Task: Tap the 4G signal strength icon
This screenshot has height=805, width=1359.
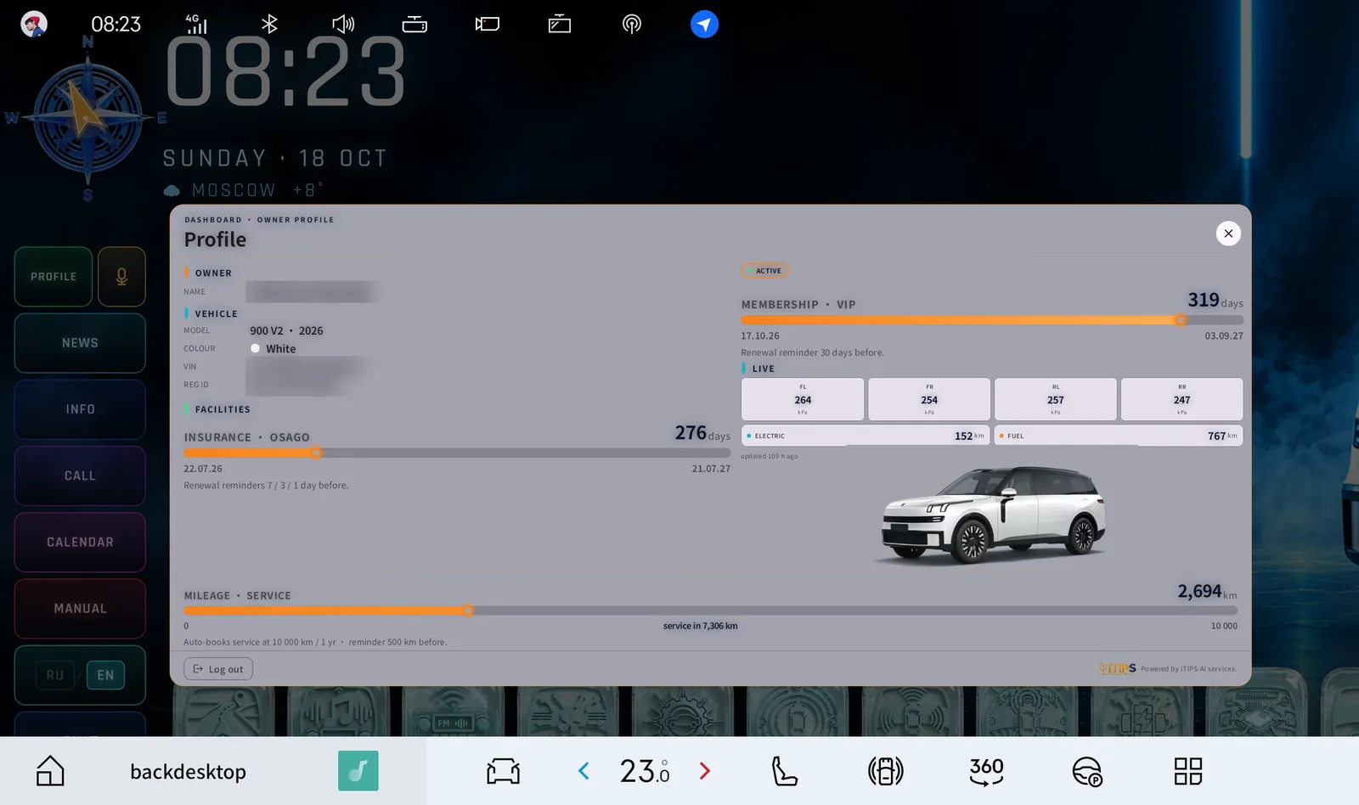Action: pos(196,24)
